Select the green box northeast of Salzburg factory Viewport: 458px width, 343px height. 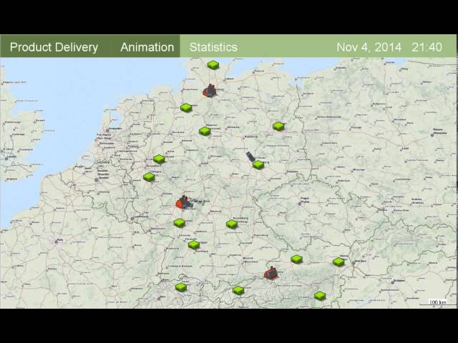pos(296,259)
